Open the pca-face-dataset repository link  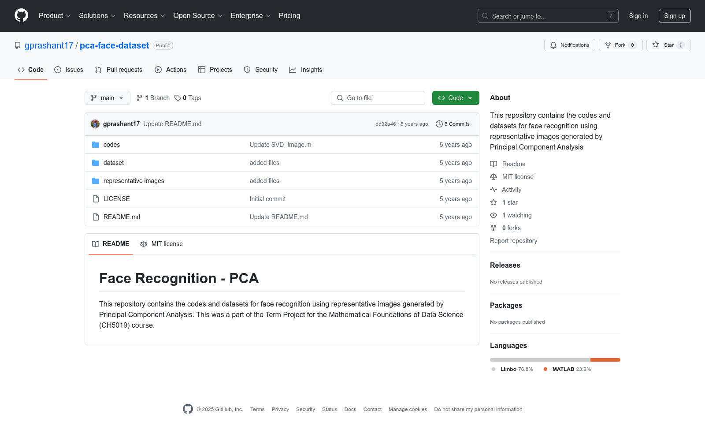(115, 45)
